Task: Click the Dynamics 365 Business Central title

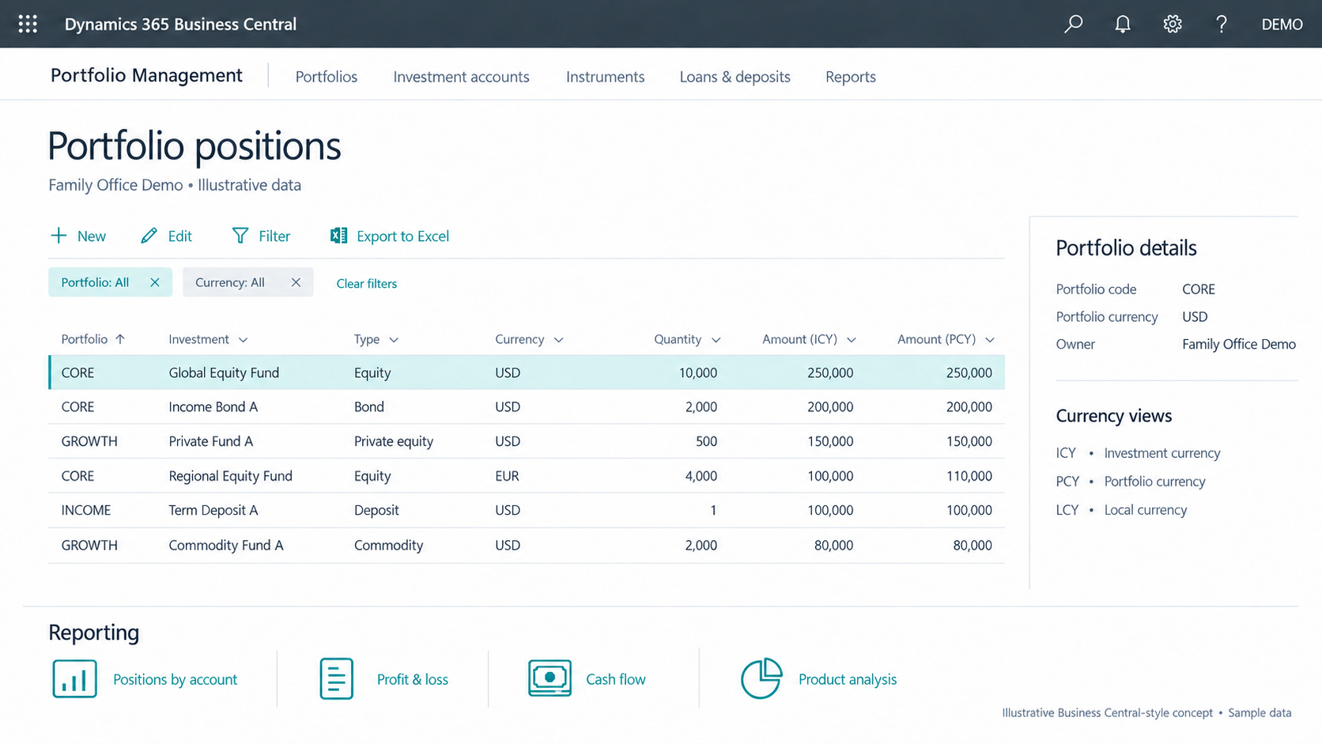Action: click(180, 25)
